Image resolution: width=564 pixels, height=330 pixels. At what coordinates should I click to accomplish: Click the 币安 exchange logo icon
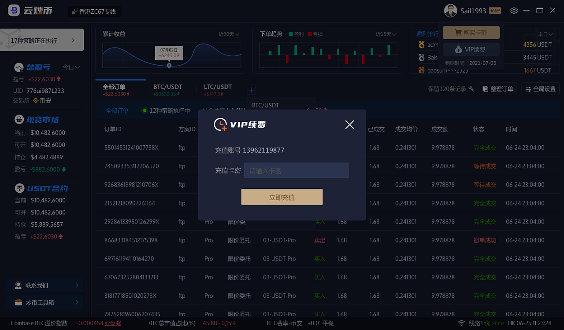36,101
